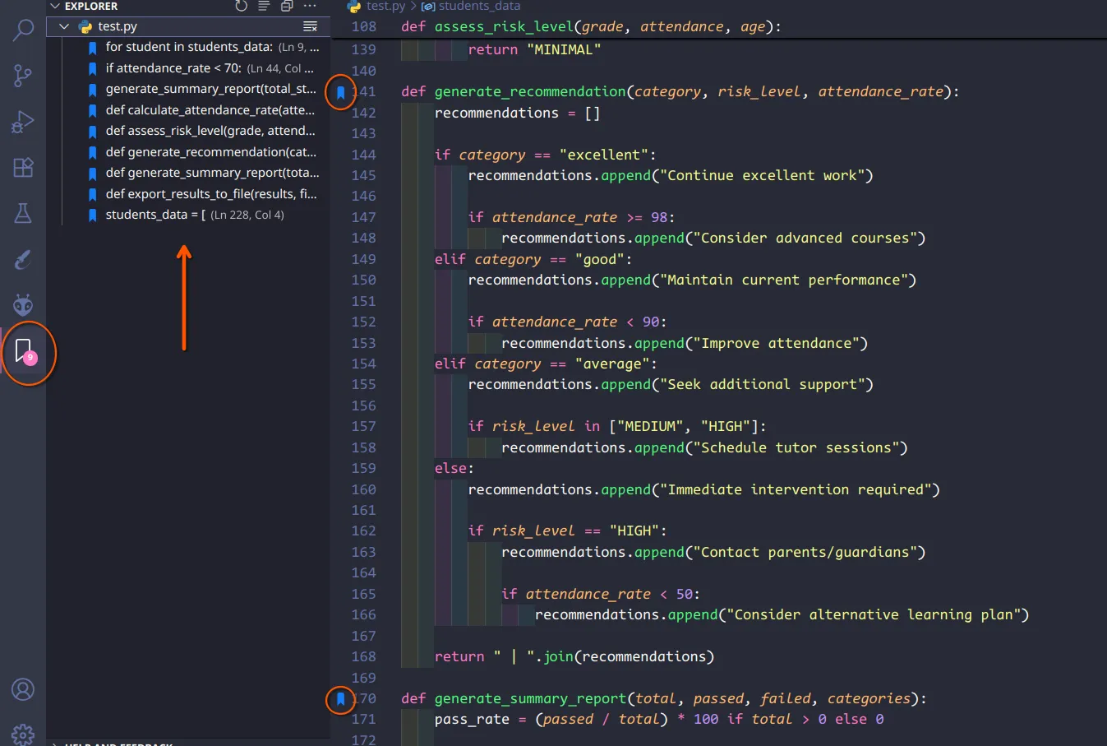Open the Source Control view

click(23, 76)
